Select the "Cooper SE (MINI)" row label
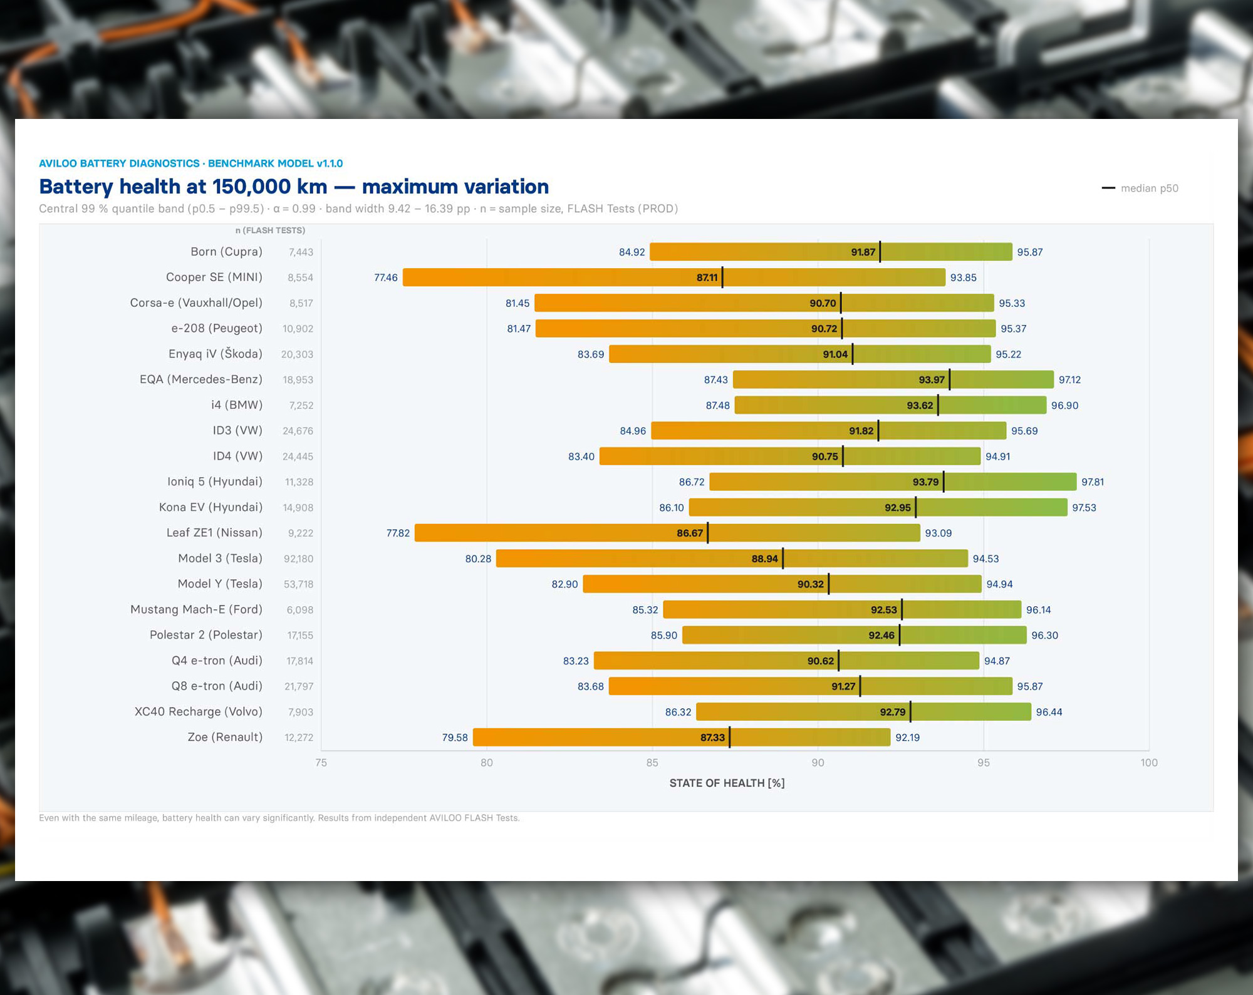 tap(214, 277)
